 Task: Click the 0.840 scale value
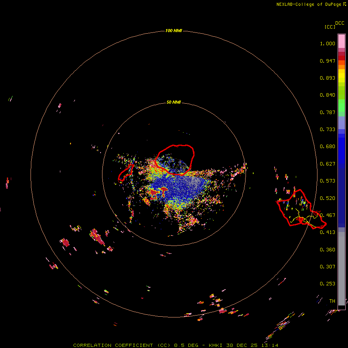tap(328, 95)
